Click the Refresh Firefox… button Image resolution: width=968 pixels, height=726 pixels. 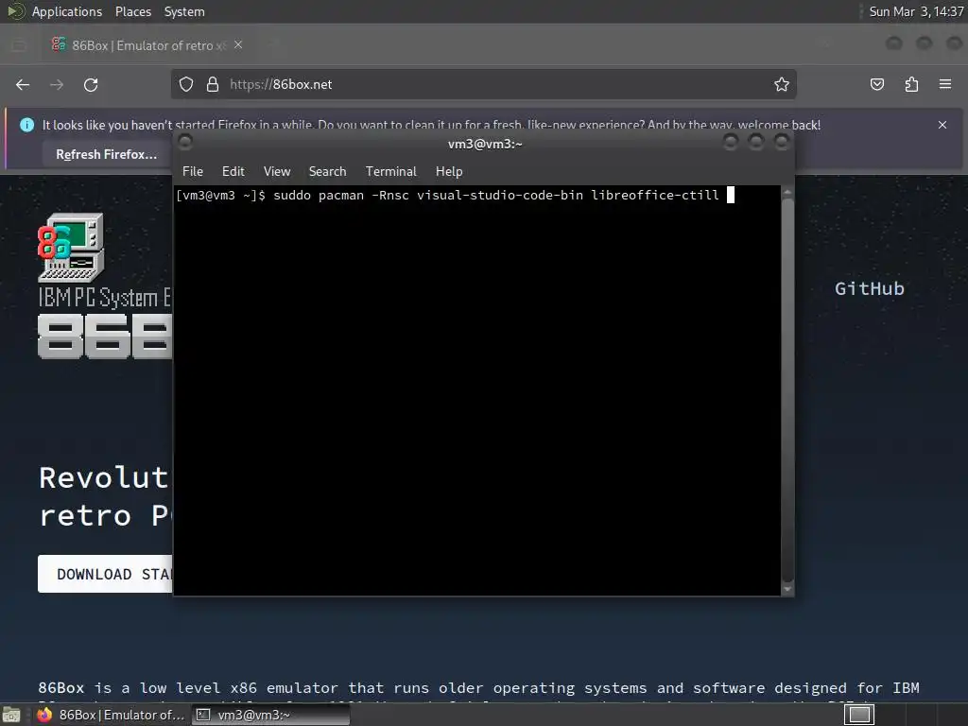coord(106,154)
